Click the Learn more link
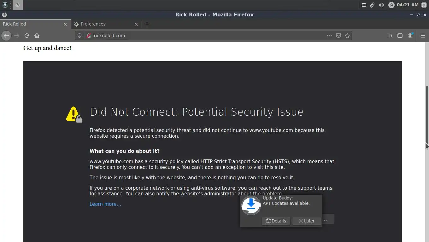Screen dimensions: 429x242 click(x=105, y=204)
